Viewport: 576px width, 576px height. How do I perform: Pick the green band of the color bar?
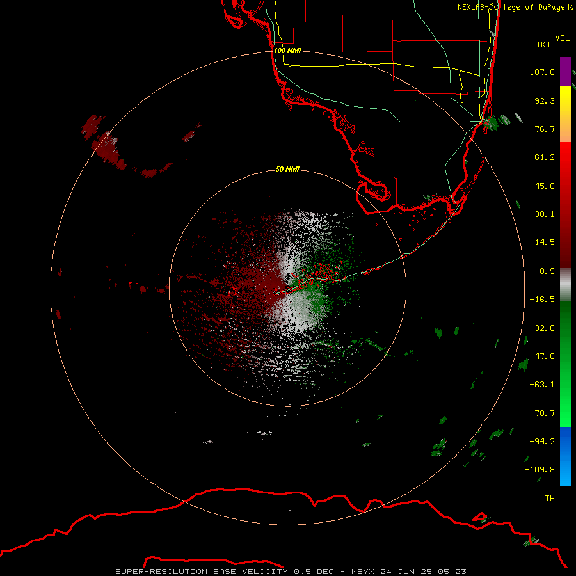click(565, 364)
